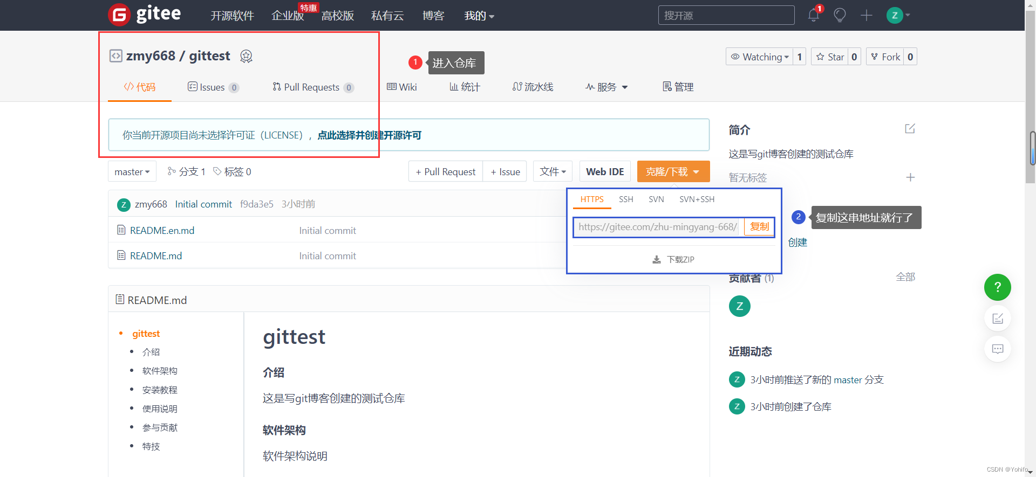The height and width of the screenshot is (477, 1036).
Task: View the 分支 1 branches link
Action: click(x=187, y=171)
